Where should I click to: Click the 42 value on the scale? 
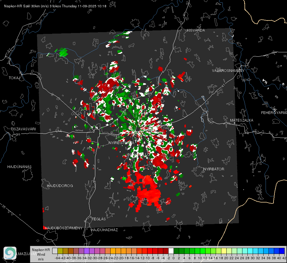point(284,258)
